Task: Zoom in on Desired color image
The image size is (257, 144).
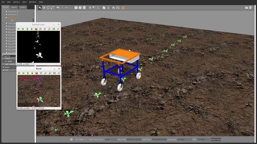Action: coord(45,29)
